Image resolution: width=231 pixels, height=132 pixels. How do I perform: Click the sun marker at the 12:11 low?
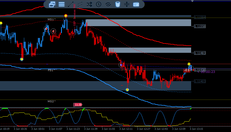[127, 90]
